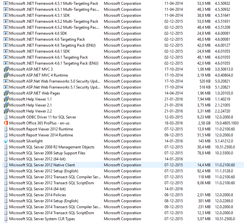Click version 2.2.24720 for Help Viewer 2.2

[222, 111]
